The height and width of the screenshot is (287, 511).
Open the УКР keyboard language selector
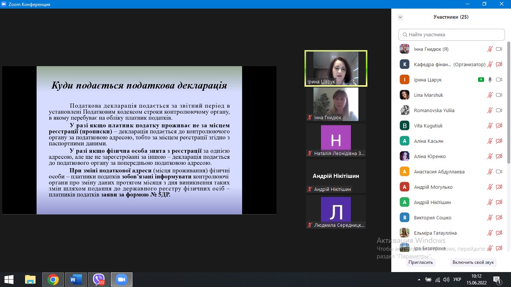pos(457,280)
